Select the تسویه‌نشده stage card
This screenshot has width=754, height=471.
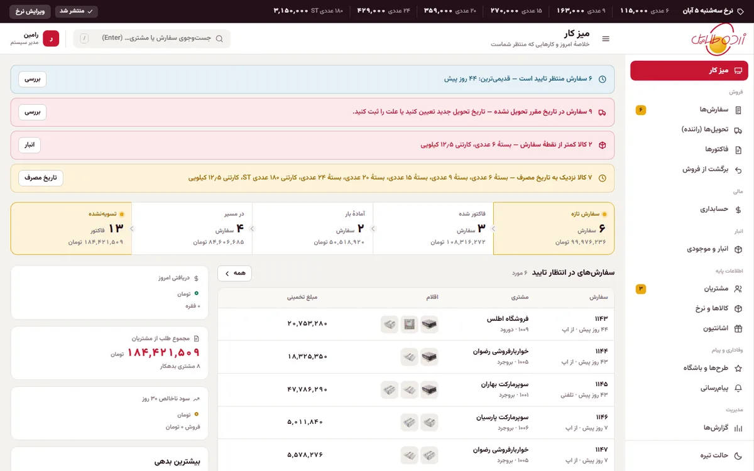coord(71,229)
